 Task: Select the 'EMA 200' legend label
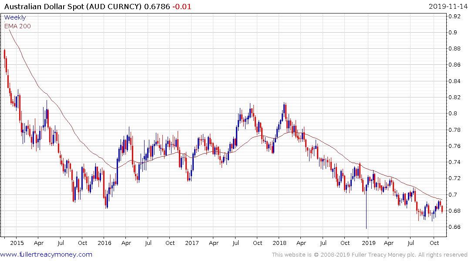17,26
